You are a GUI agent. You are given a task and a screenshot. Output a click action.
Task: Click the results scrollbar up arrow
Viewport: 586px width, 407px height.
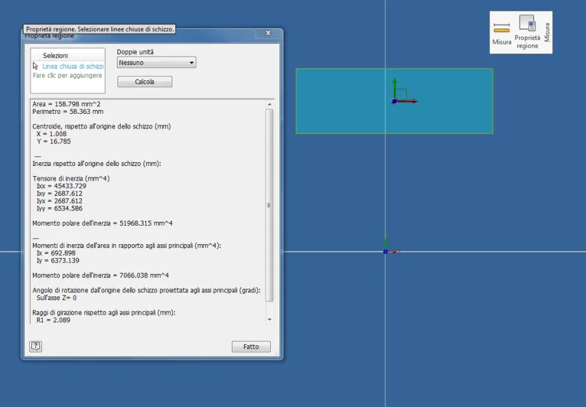(269, 104)
